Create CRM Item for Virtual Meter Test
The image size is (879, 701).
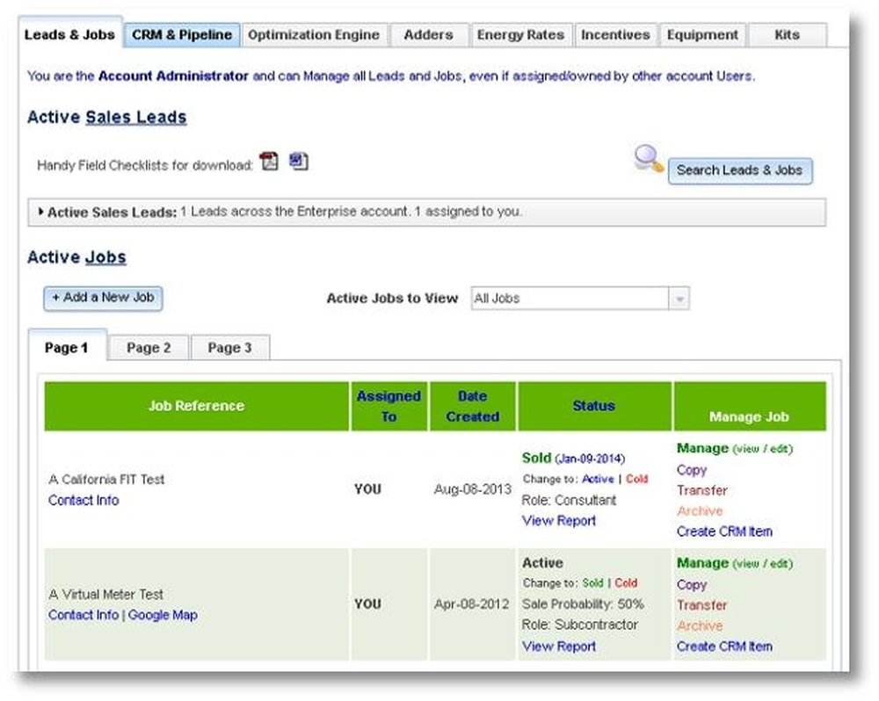724,646
